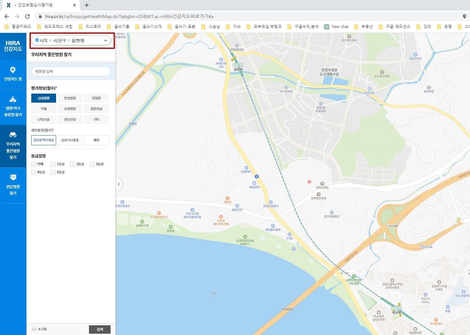Select the 급성질환 evaluation category
470x335 pixels.
[x=44, y=98]
